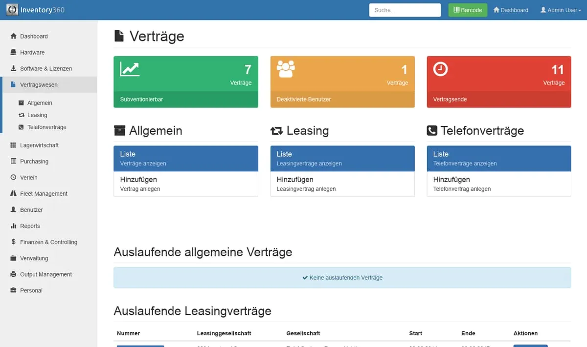This screenshot has height=347, width=587.
Task: Select Telefonverträge in the sidebar submenu
Action: coord(46,127)
